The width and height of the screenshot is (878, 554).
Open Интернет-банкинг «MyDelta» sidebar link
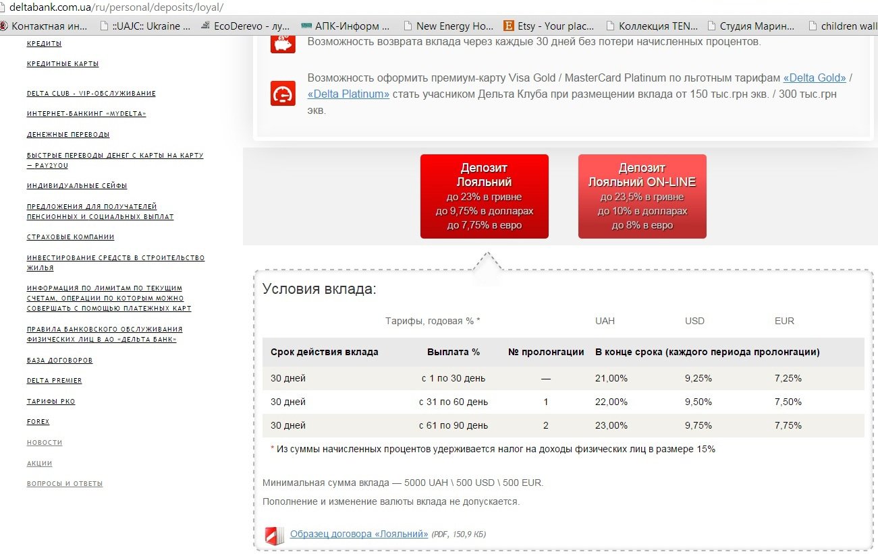point(86,114)
